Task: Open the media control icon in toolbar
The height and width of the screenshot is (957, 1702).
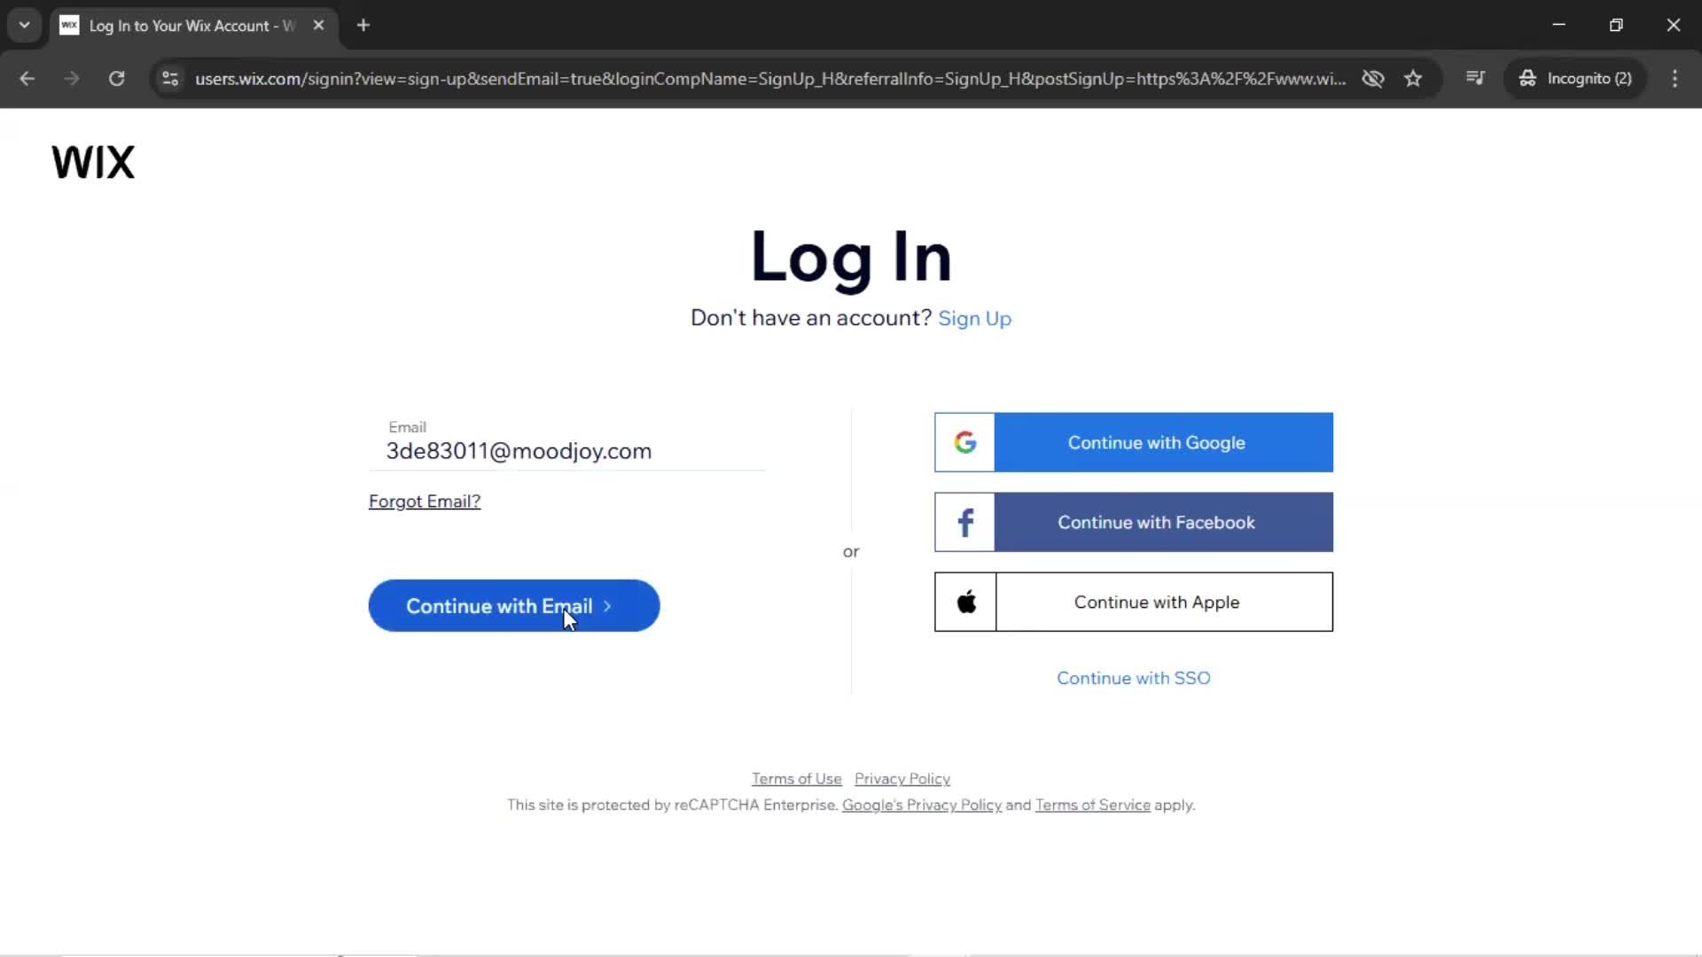Action: point(1475,78)
